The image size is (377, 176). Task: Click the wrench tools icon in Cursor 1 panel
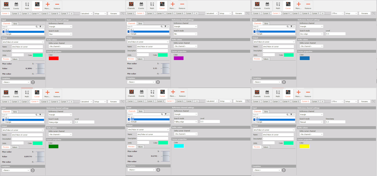pyautogui.click(x=123, y=13)
